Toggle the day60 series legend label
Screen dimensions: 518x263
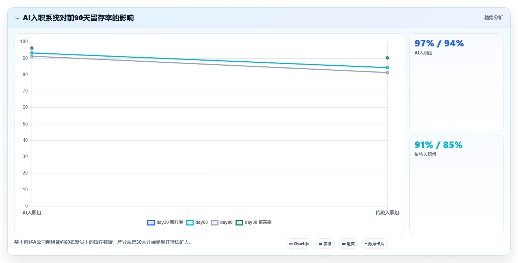pyautogui.click(x=197, y=222)
